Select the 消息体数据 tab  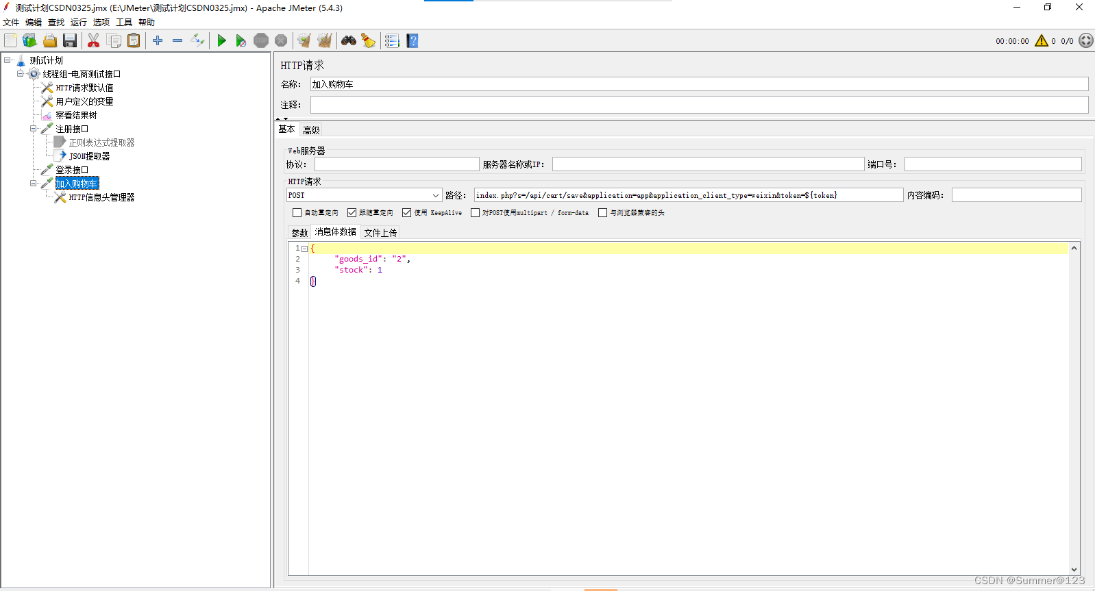[336, 232]
